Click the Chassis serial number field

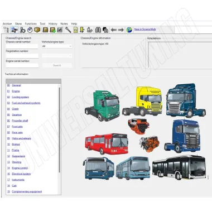pyautogui.click(x=22, y=46)
